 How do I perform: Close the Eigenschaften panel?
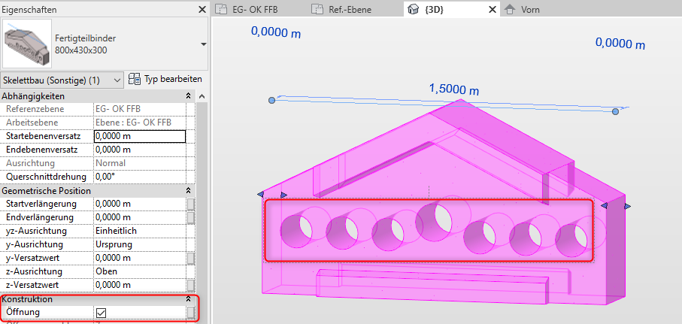(x=202, y=10)
